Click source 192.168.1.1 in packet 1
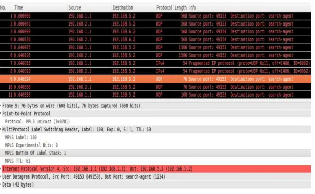Screen dimensions: 315x194 (80, 16)
